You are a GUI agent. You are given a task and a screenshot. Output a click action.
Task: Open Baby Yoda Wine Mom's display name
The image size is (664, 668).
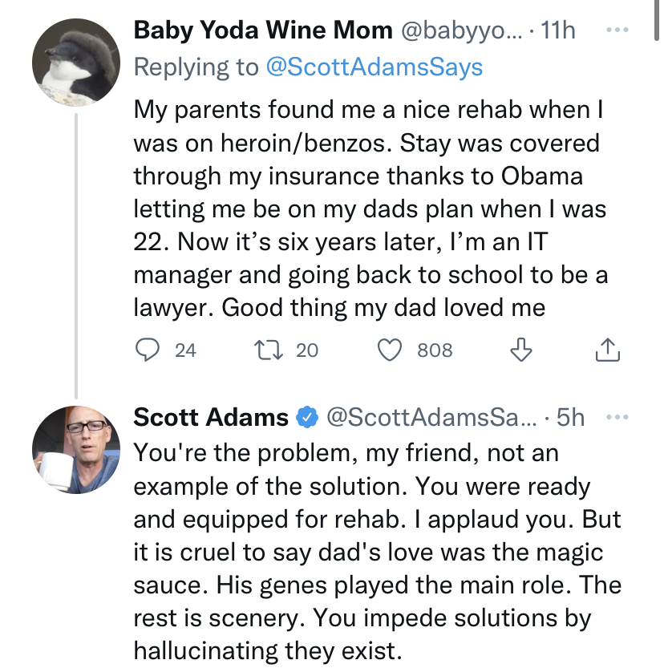pos(263,30)
